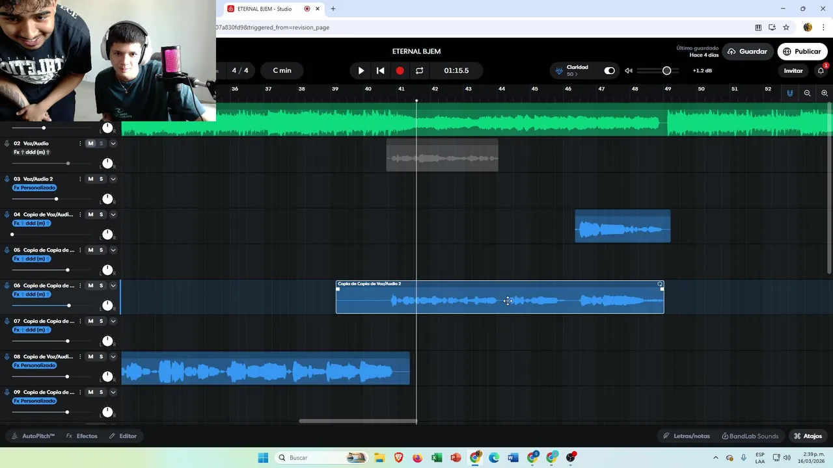
Task: Open the 4/4 time signature selector
Action: tap(240, 70)
